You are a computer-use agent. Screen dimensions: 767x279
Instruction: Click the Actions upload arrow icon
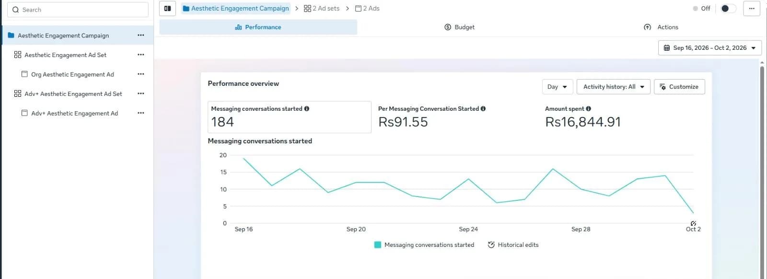(648, 27)
